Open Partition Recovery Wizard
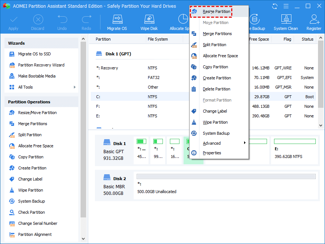The image size is (325, 244). [41, 65]
